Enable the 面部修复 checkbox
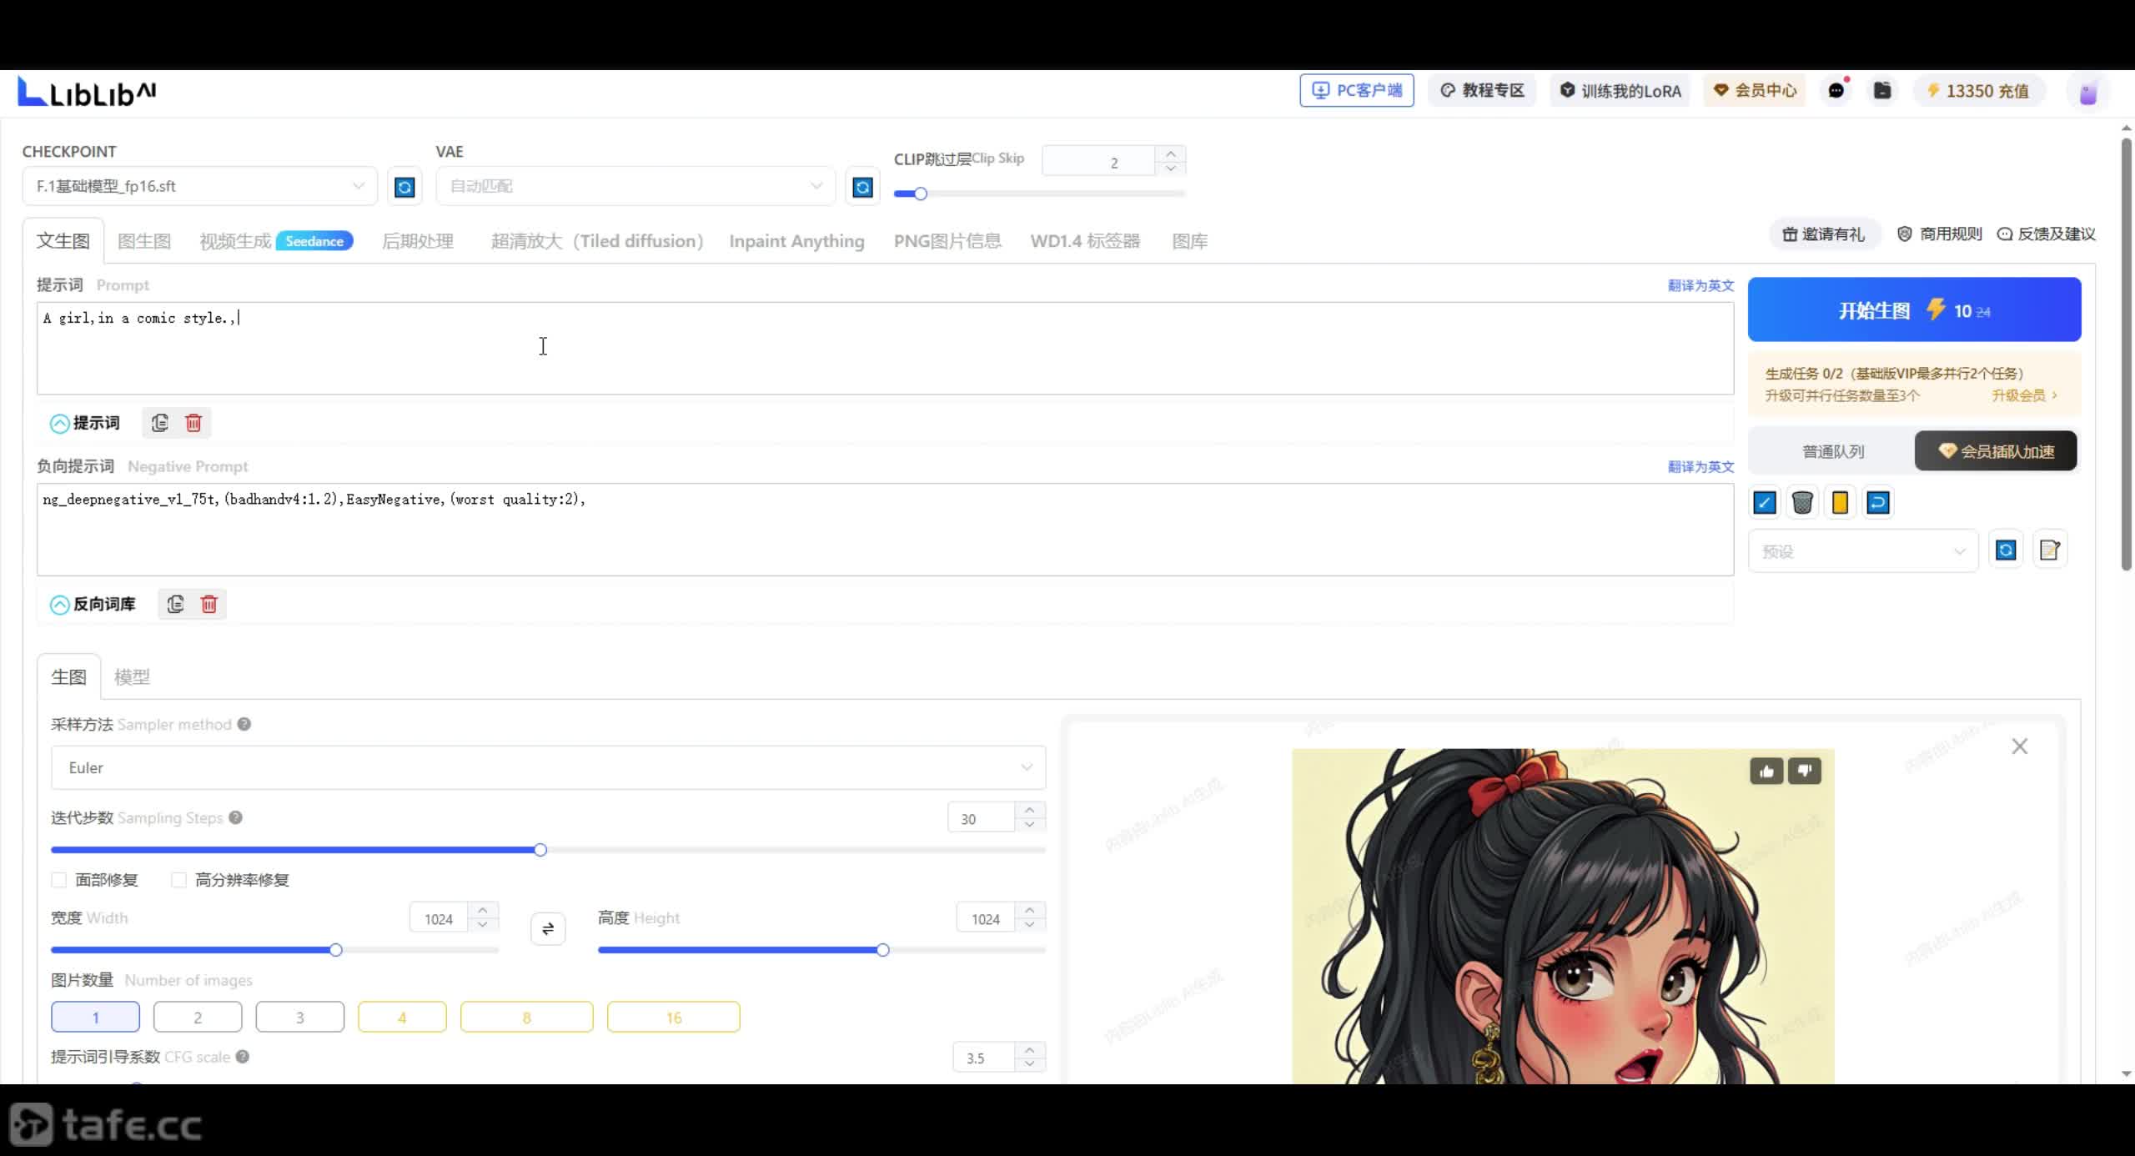Image resolution: width=2135 pixels, height=1156 pixels. pyautogui.click(x=59, y=880)
